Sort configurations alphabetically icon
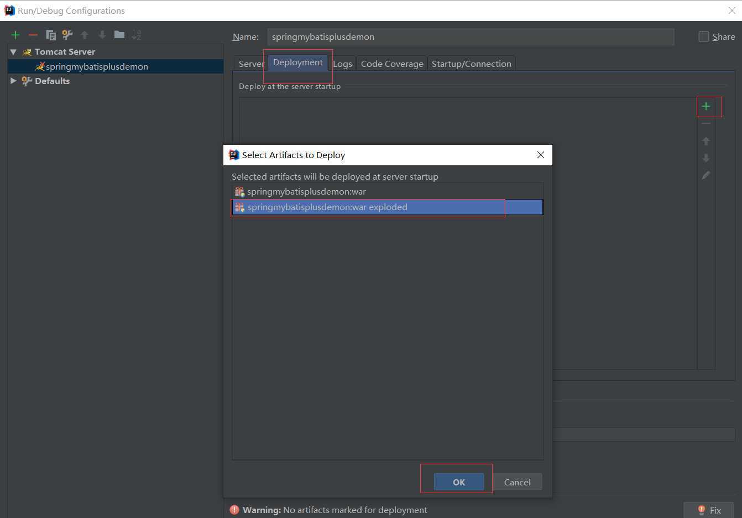This screenshot has width=742, height=518. click(x=137, y=35)
